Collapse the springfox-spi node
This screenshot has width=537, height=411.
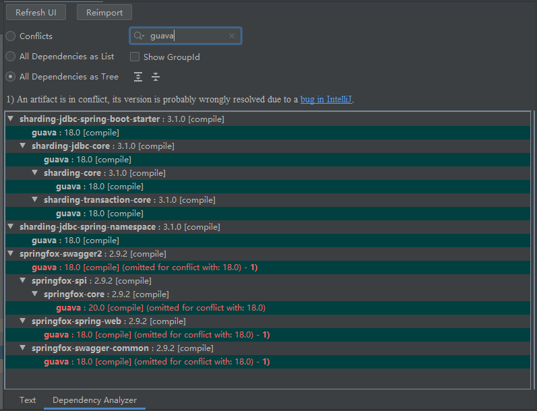23,280
